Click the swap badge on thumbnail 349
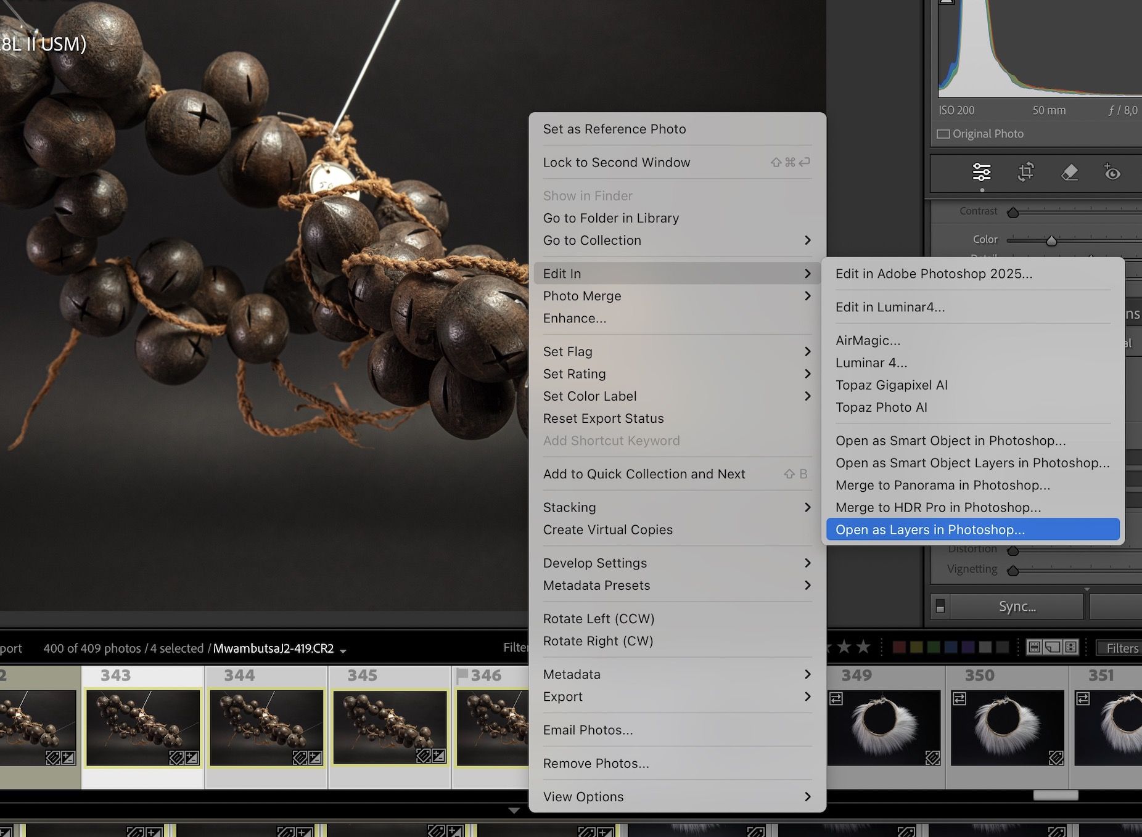The width and height of the screenshot is (1142, 837). [836, 698]
